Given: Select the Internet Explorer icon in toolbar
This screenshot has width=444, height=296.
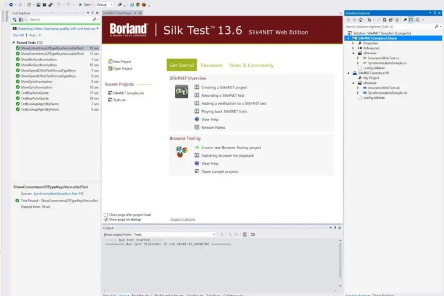Looking at the screenshot, I should tap(132, 5).
